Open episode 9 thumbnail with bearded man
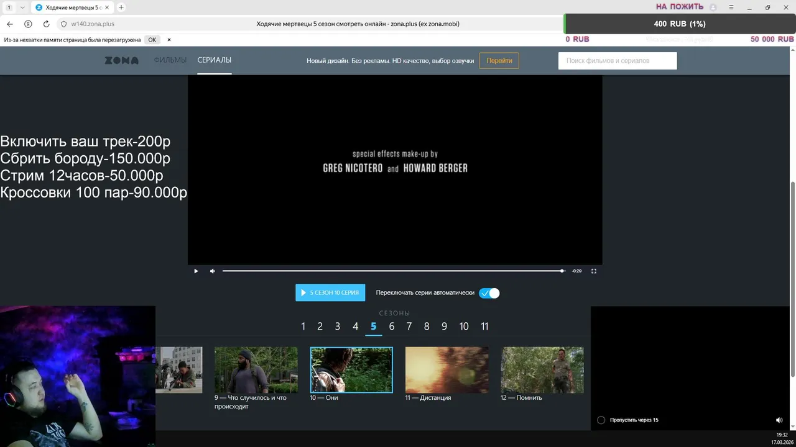The width and height of the screenshot is (796, 447). pyautogui.click(x=256, y=370)
